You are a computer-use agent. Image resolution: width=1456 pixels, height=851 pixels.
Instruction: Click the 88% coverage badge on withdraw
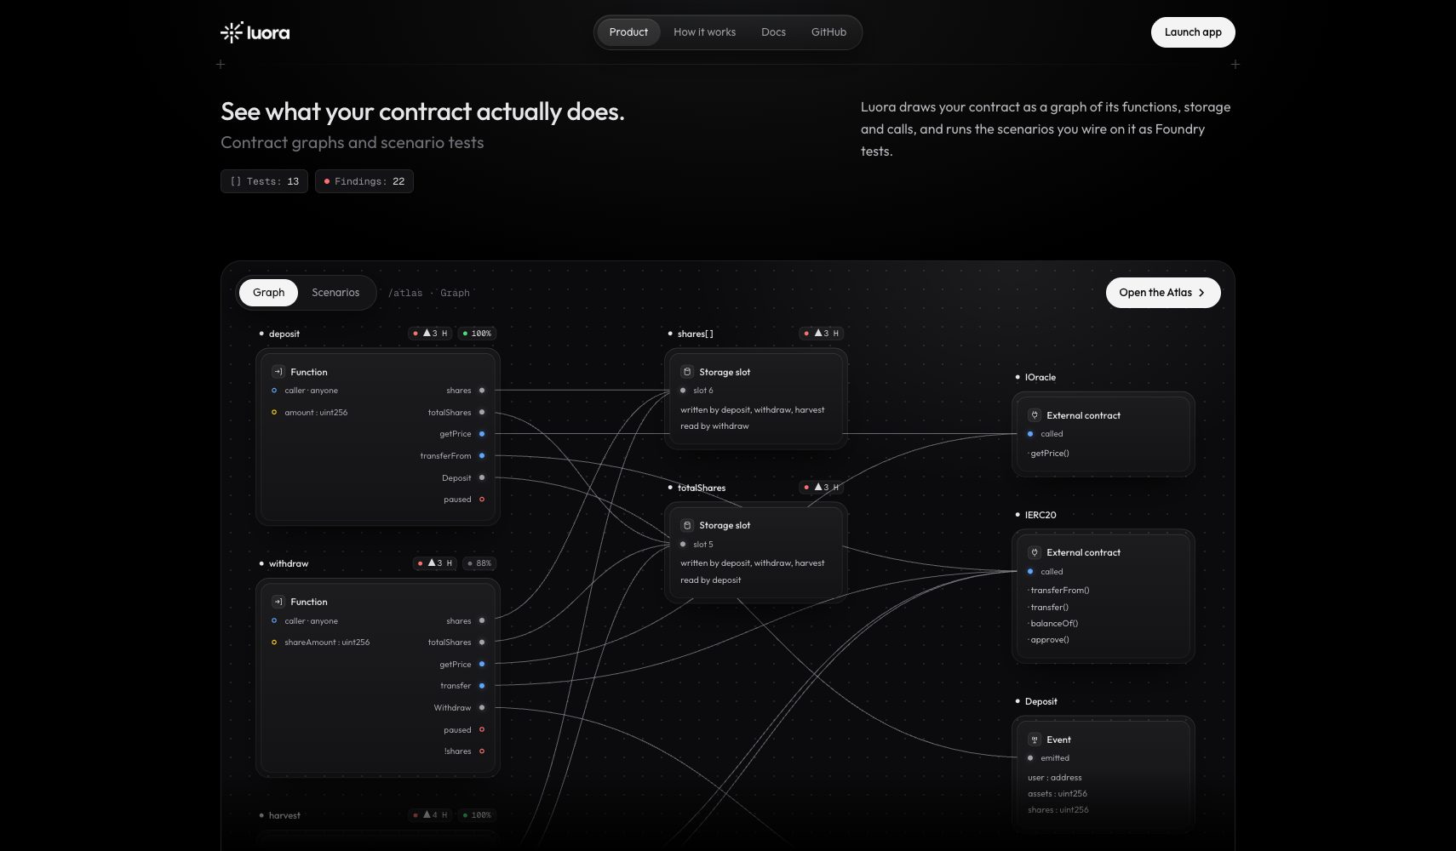coord(479,563)
